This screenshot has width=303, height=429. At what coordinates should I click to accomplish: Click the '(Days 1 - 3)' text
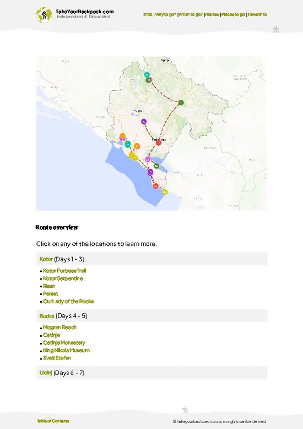pos(69,259)
